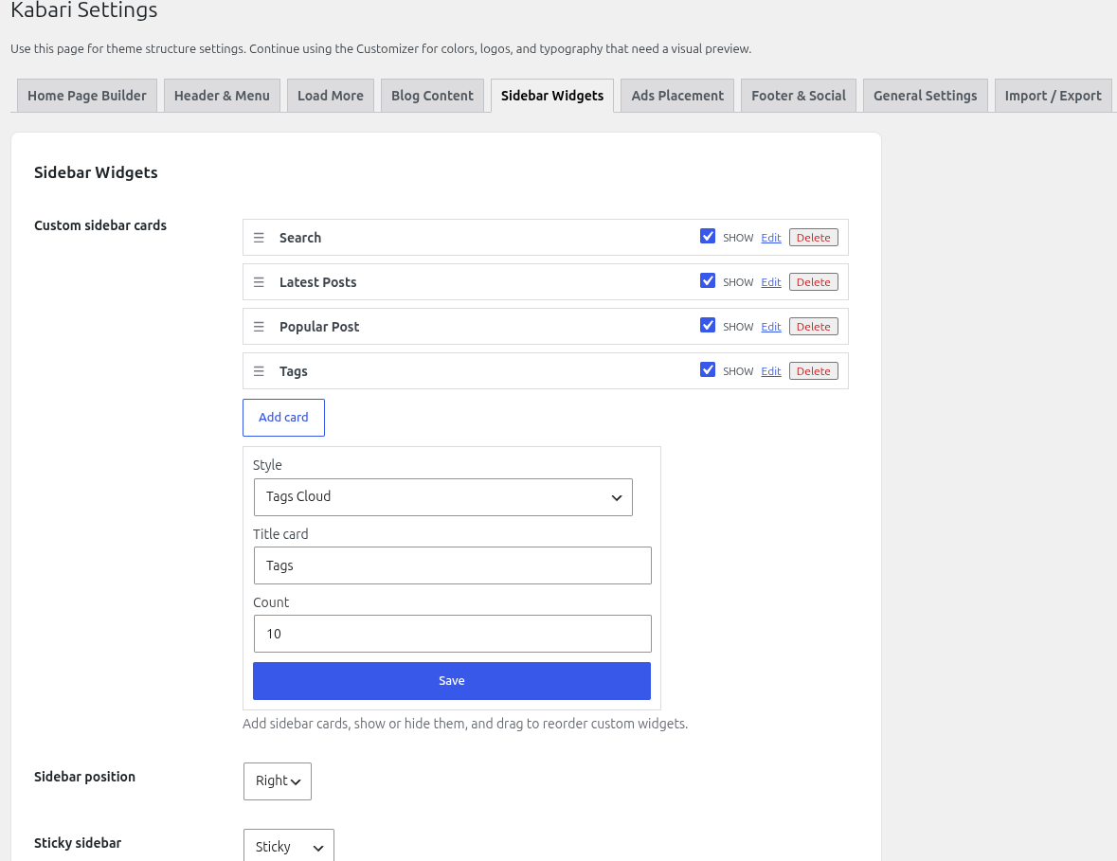
Task: Click the Latest Posts card title
Action: (x=317, y=282)
